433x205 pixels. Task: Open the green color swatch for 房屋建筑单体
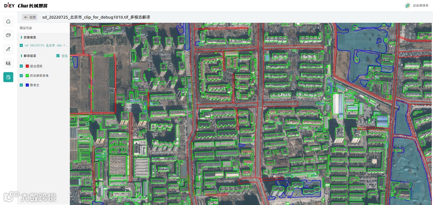click(27, 76)
